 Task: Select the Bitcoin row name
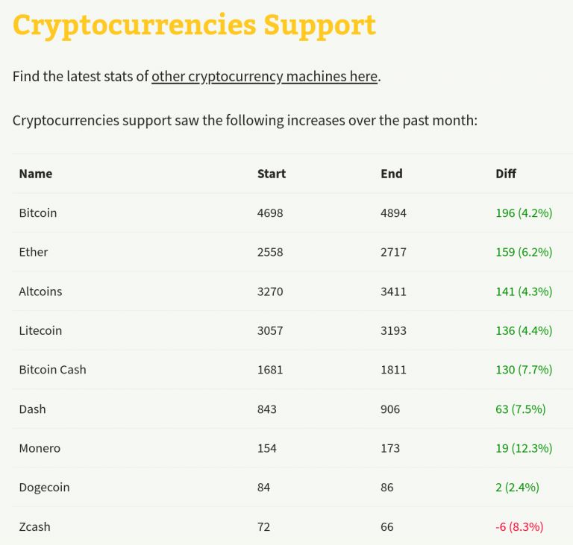38,213
